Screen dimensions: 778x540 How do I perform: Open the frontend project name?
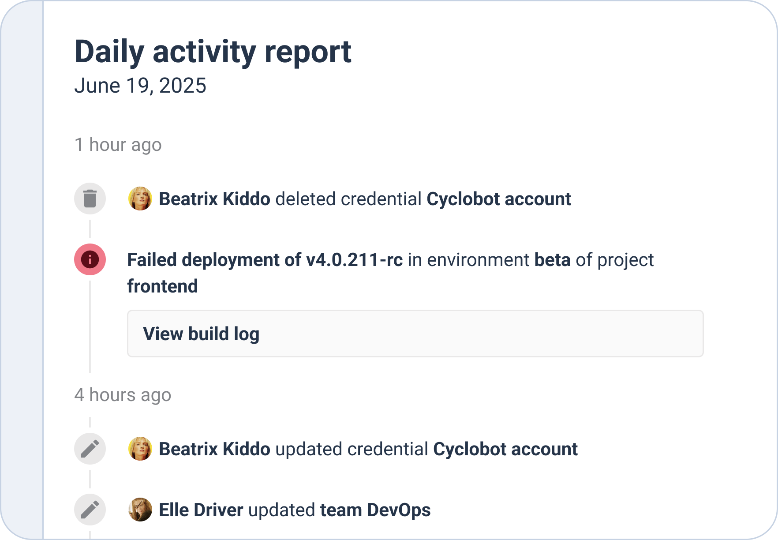[x=162, y=286]
